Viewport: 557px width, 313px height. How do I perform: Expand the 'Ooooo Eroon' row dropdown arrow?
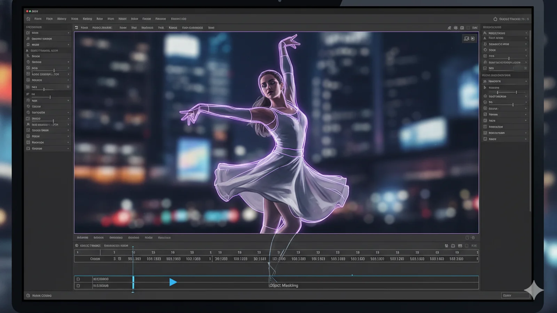pyautogui.click(x=69, y=130)
